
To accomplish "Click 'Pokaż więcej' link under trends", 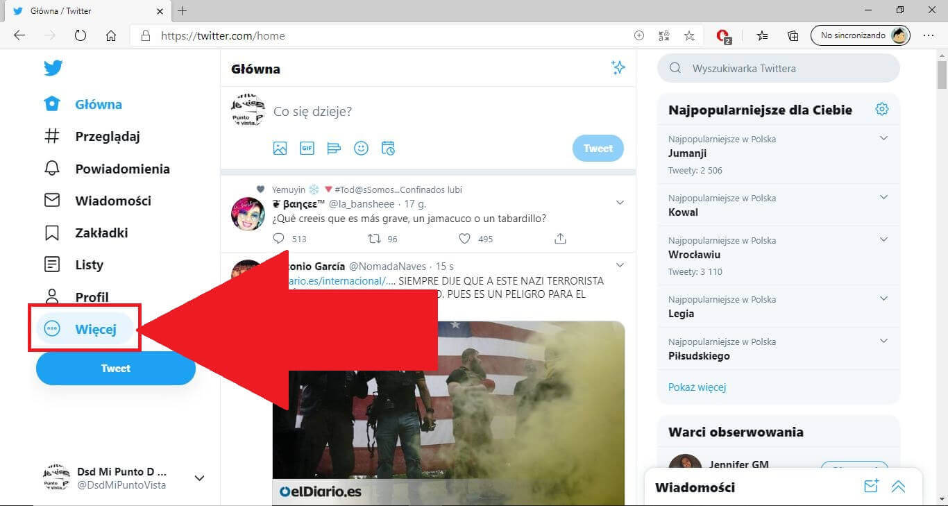I will tap(697, 387).
